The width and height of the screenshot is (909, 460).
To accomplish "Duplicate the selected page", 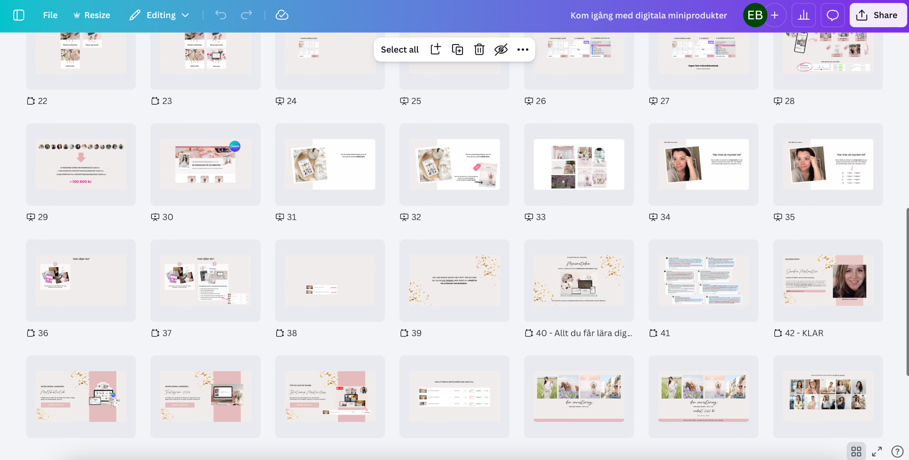I will click(457, 50).
